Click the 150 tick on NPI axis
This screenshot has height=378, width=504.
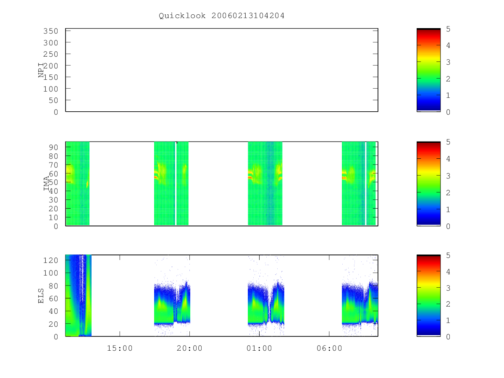pos(50,77)
